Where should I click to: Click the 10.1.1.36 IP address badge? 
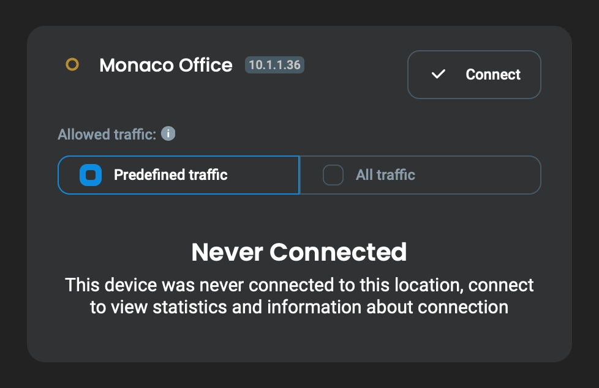(x=274, y=65)
